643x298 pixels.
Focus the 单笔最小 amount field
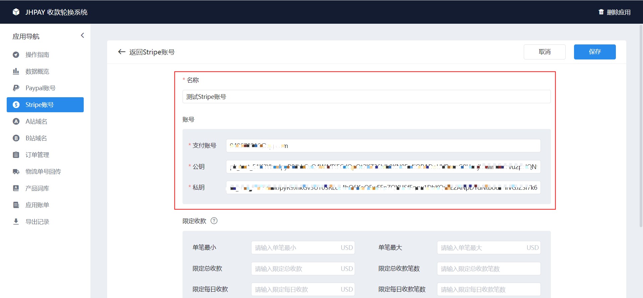303,248
